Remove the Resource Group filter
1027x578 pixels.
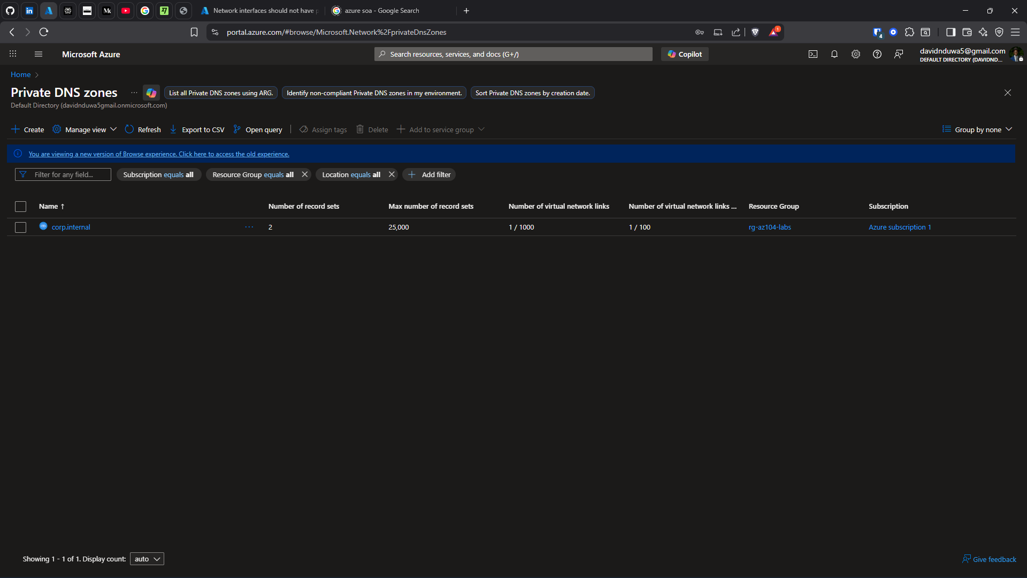coord(305,174)
